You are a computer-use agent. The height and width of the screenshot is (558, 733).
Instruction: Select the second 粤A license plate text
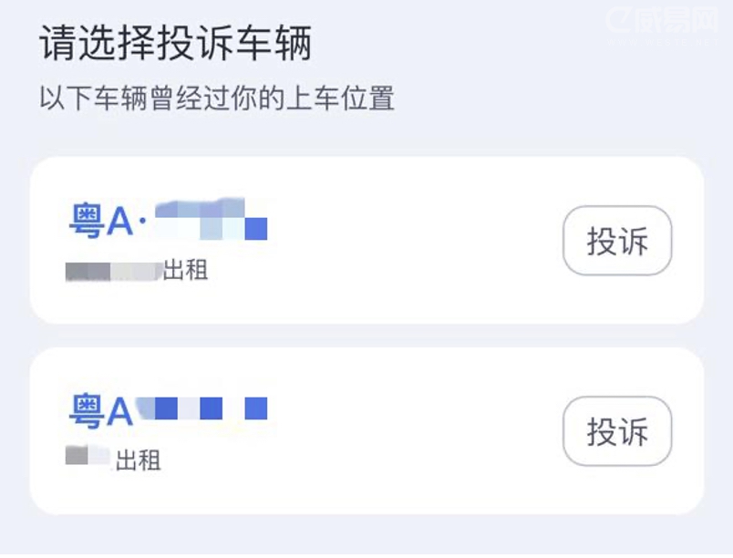tap(101, 411)
